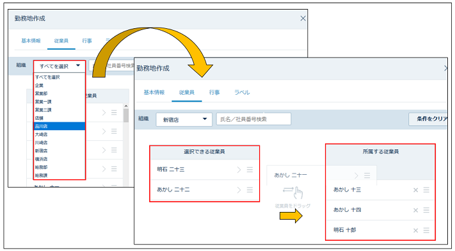Open 行事 tab in back dialog

[x=87, y=41]
